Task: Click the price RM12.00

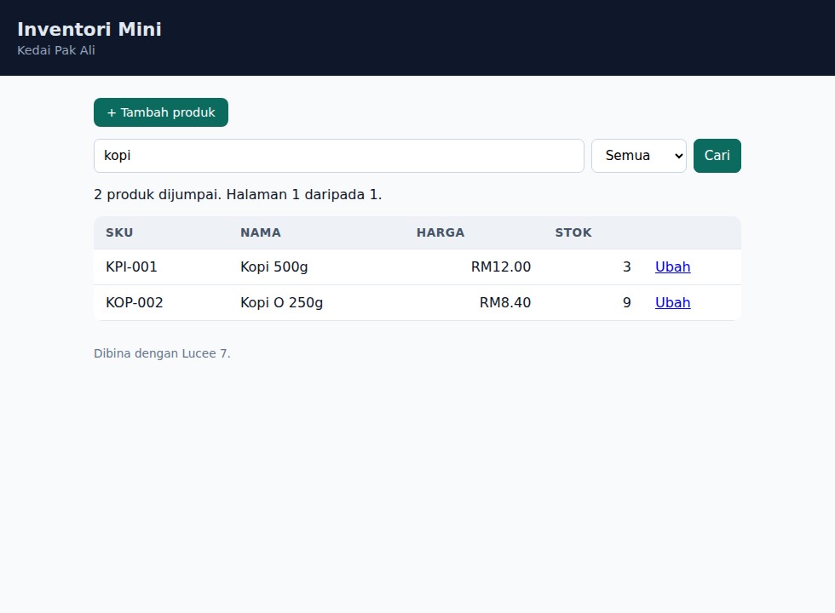Action: [501, 266]
